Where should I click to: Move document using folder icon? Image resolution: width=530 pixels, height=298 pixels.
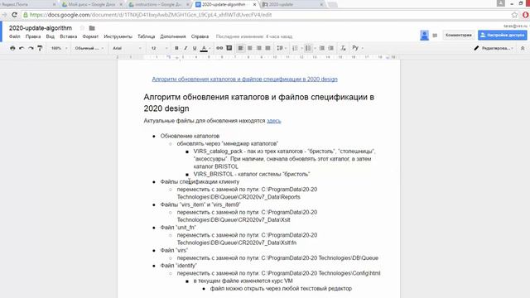[92, 28]
